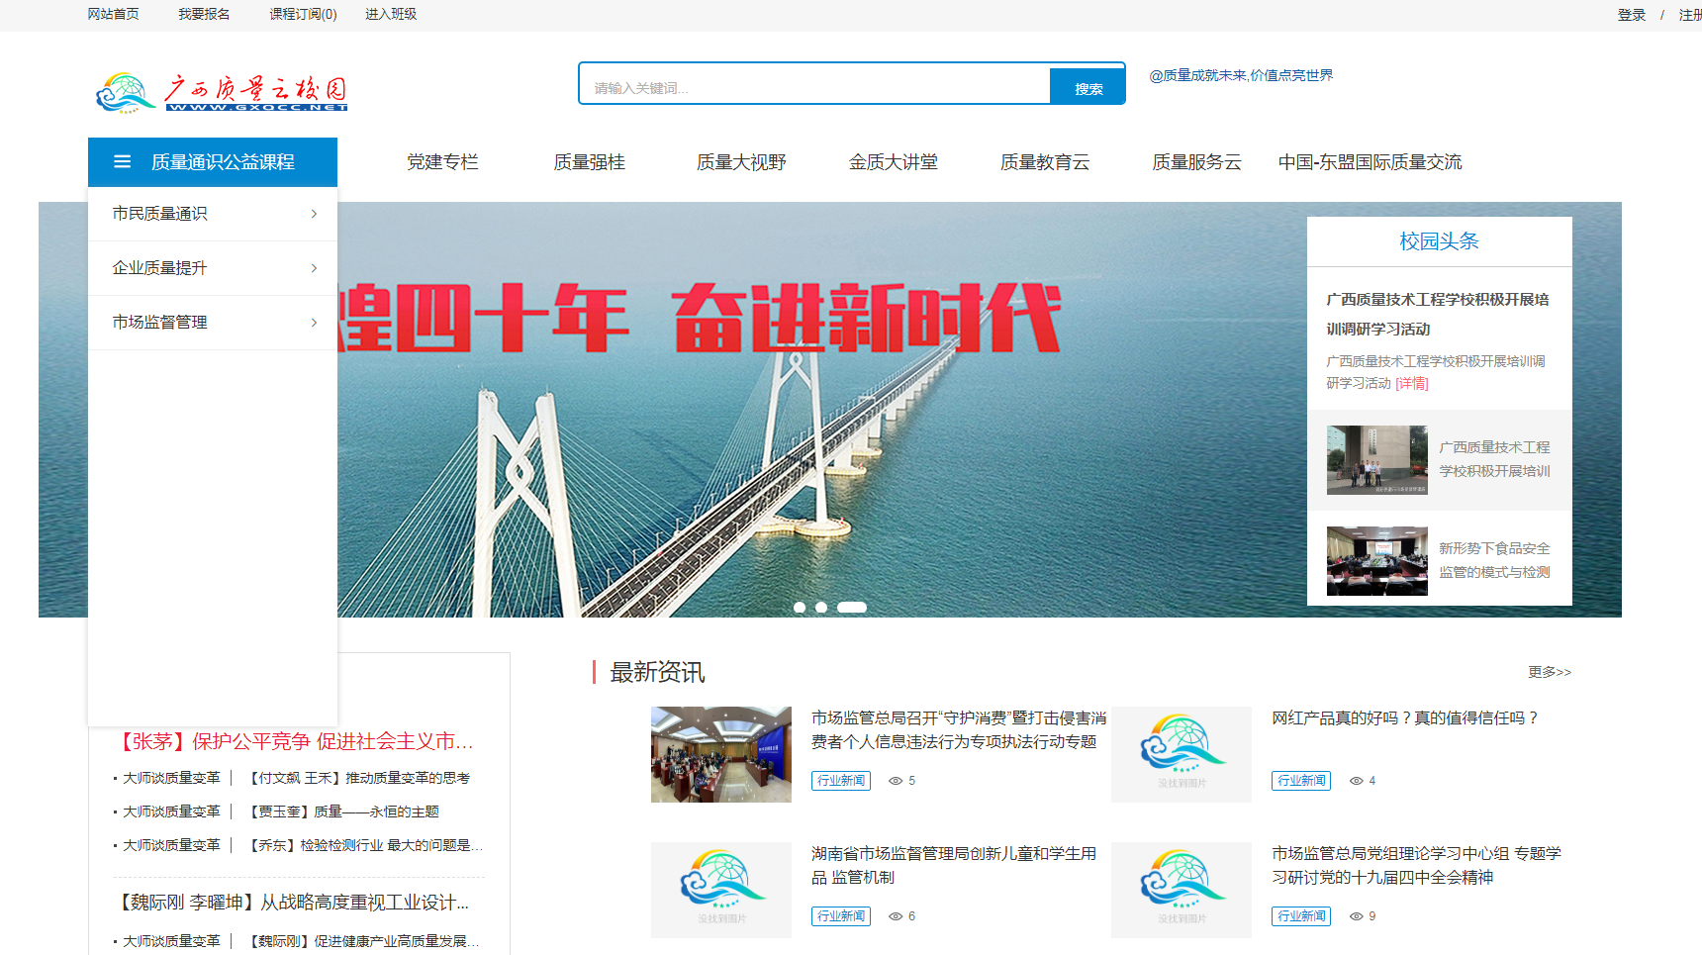Open 湖南省市场监督管理局创新儿童和学生用品 article
Image resolution: width=1702 pixels, height=955 pixels.
pos(954,866)
